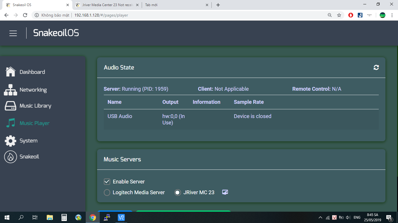Close the Snakeoil OS tab
398x223 pixels.
pos(67,5)
